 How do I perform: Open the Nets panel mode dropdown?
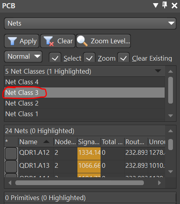pyautogui.click(x=90, y=23)
